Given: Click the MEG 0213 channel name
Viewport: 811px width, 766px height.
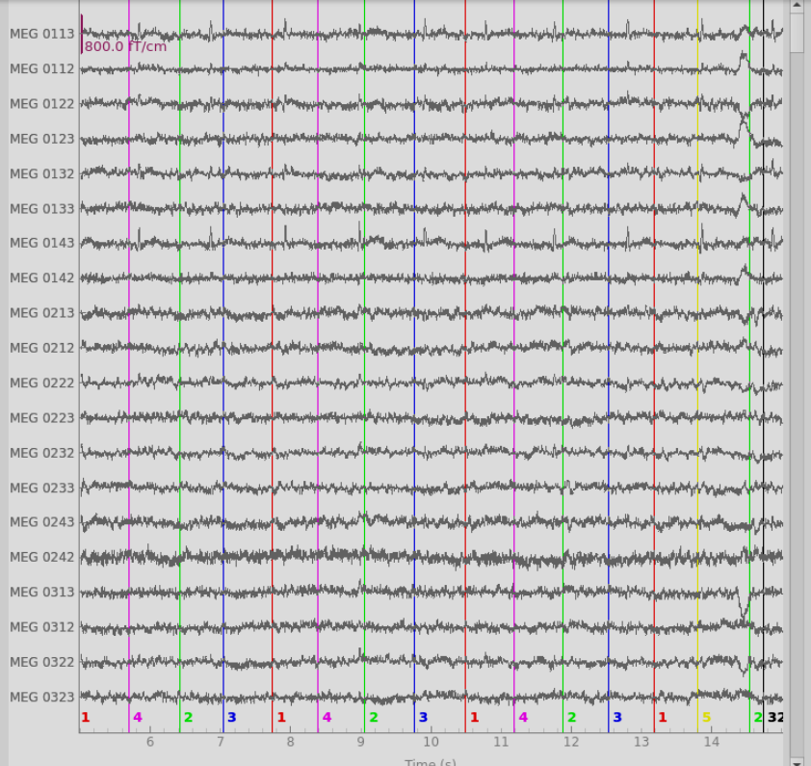Looking at the screenshot, I should [x=41, y=313].
